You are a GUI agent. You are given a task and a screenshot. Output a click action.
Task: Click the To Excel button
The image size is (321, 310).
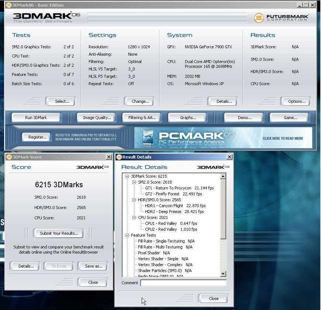[x=59, y=266]
